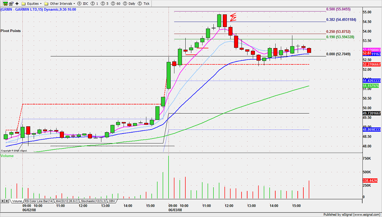The image size is (382, 217).
Task: Switch to RSI Color Line Bar(14) tab
Action: tap(39, 201)
